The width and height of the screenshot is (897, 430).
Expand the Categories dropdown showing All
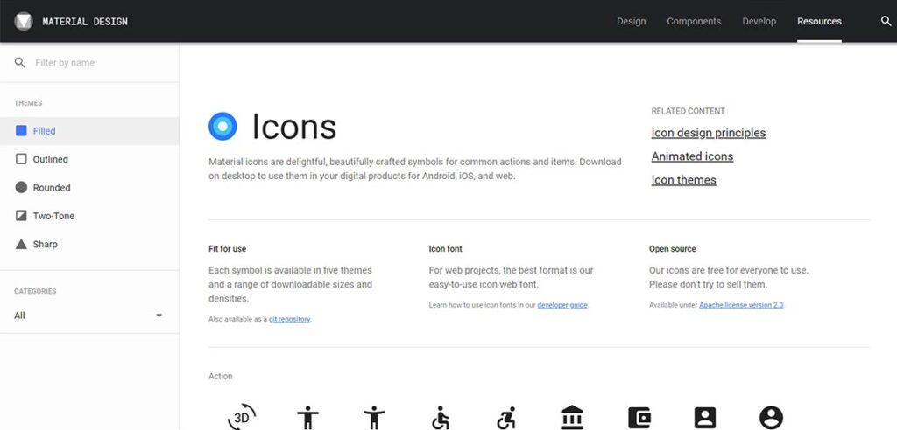[88, 316]
